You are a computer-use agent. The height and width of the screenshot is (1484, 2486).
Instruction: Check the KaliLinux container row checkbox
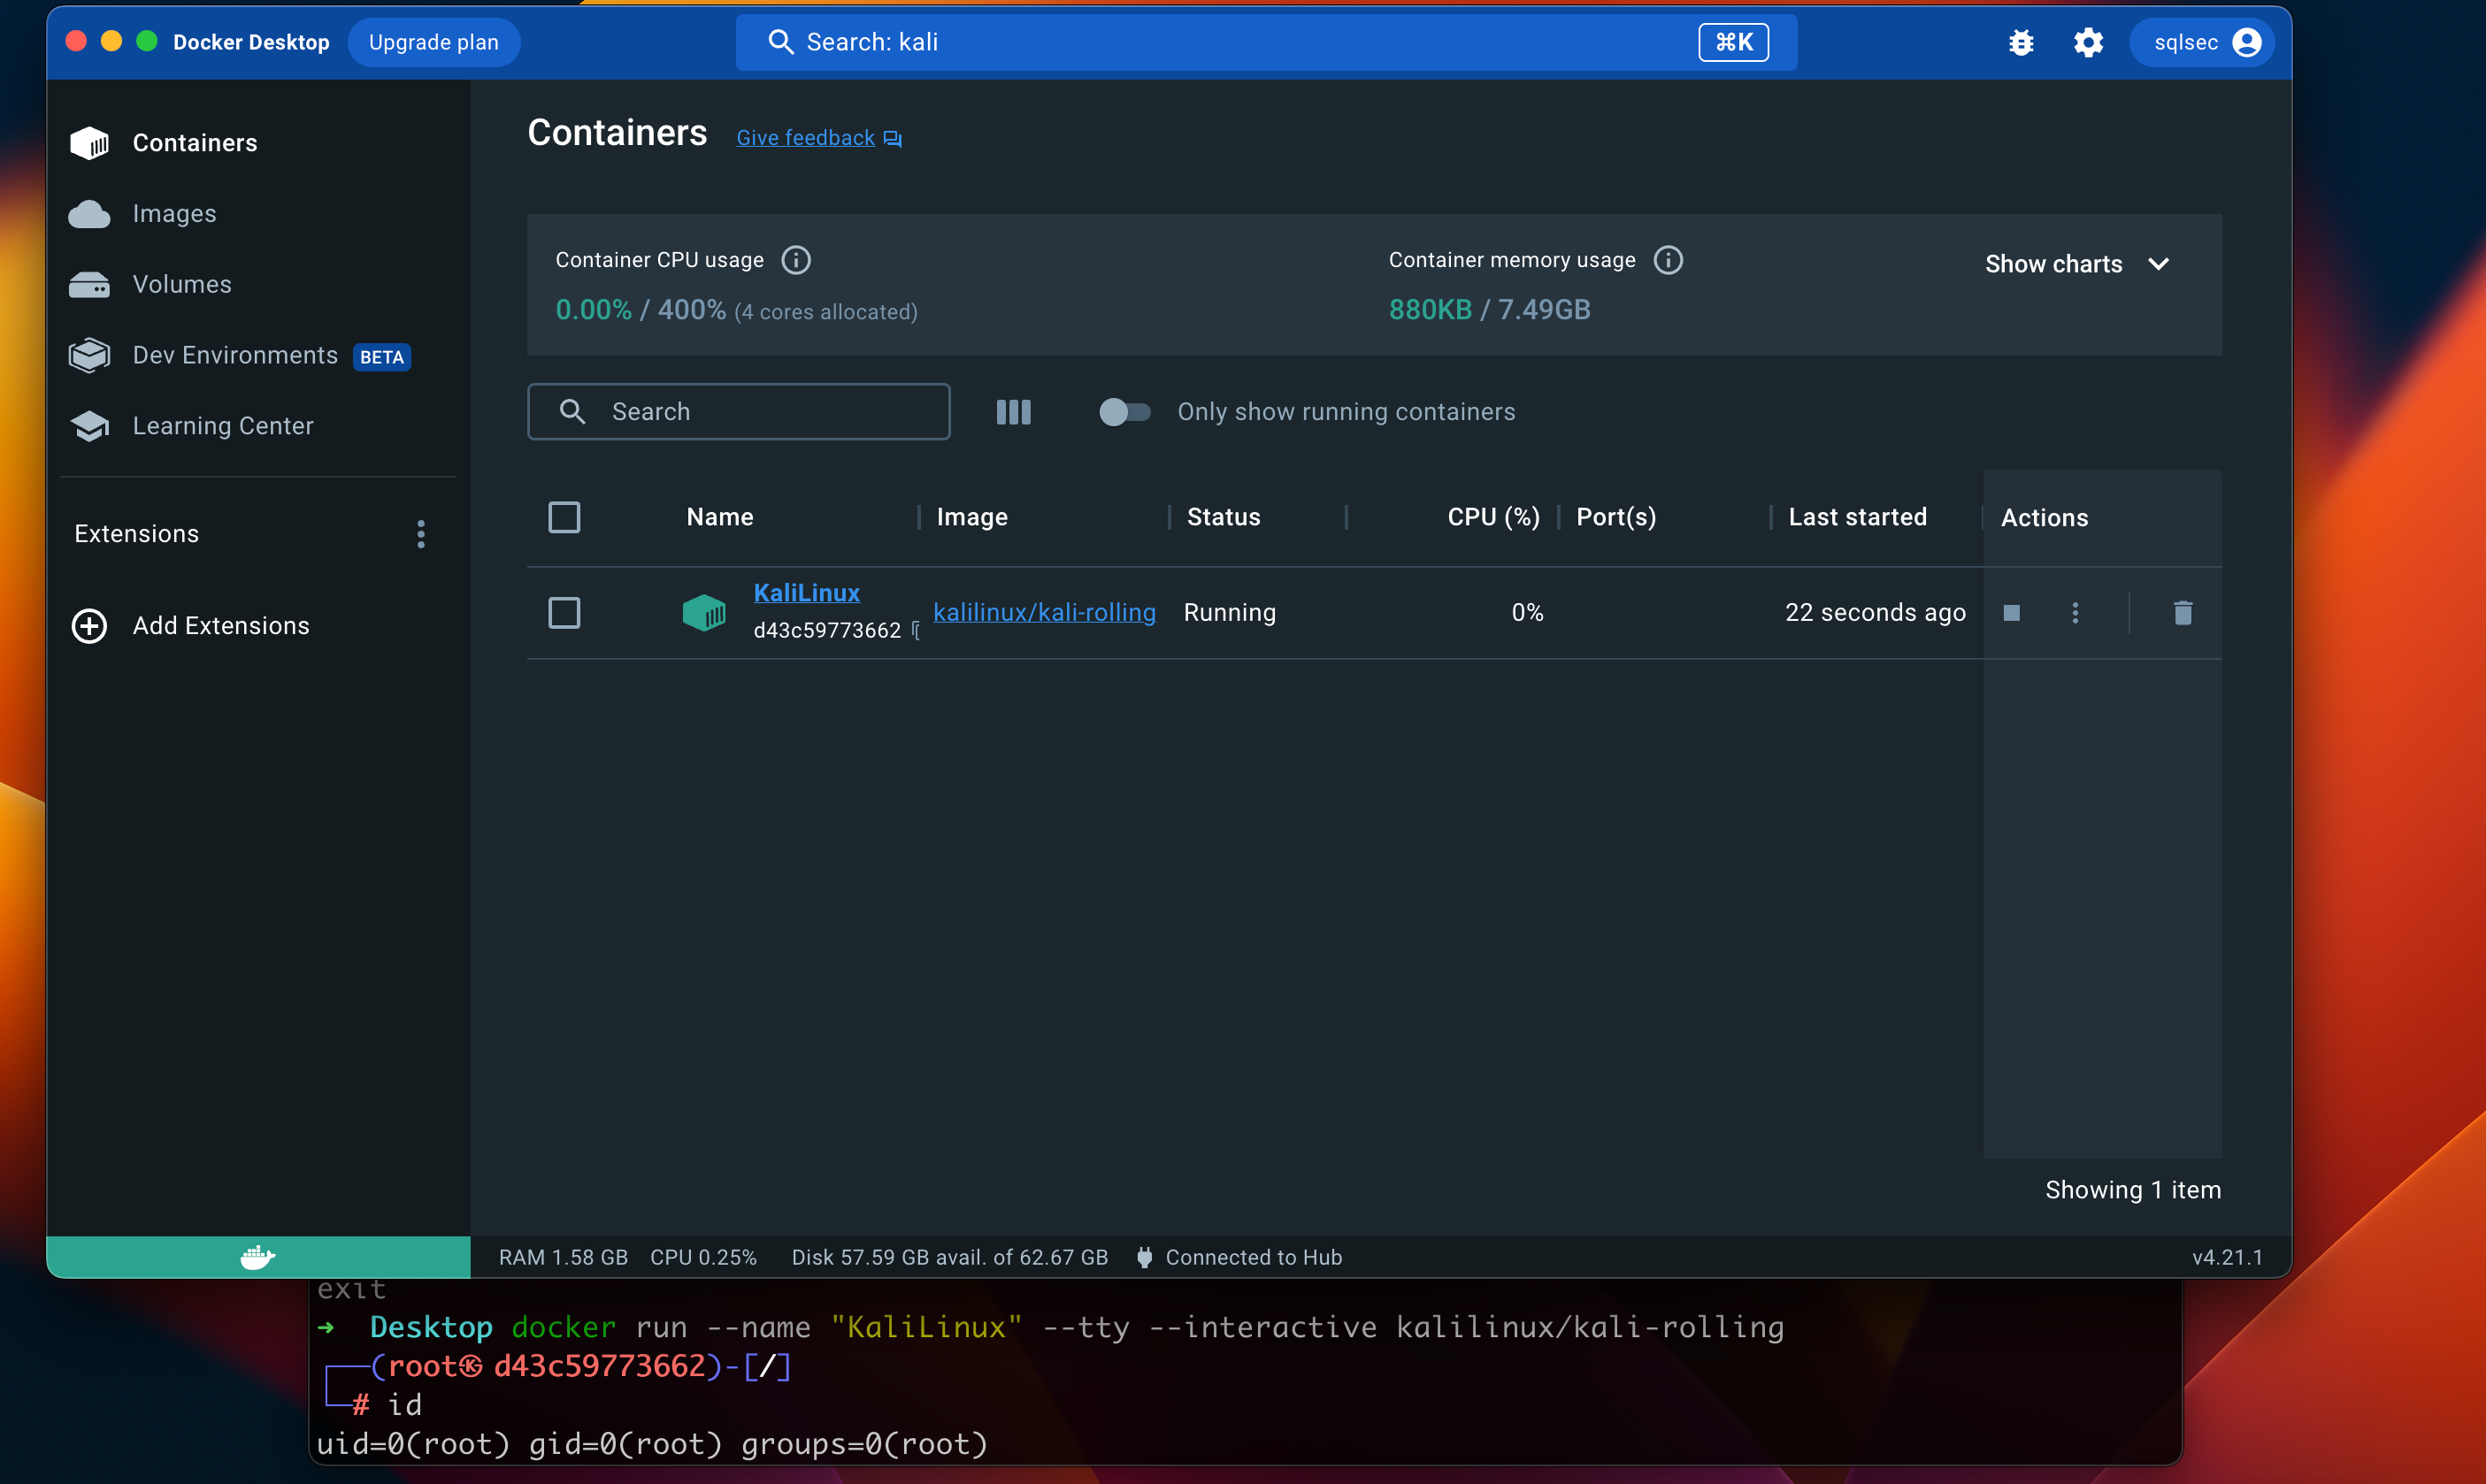point(564,613)
